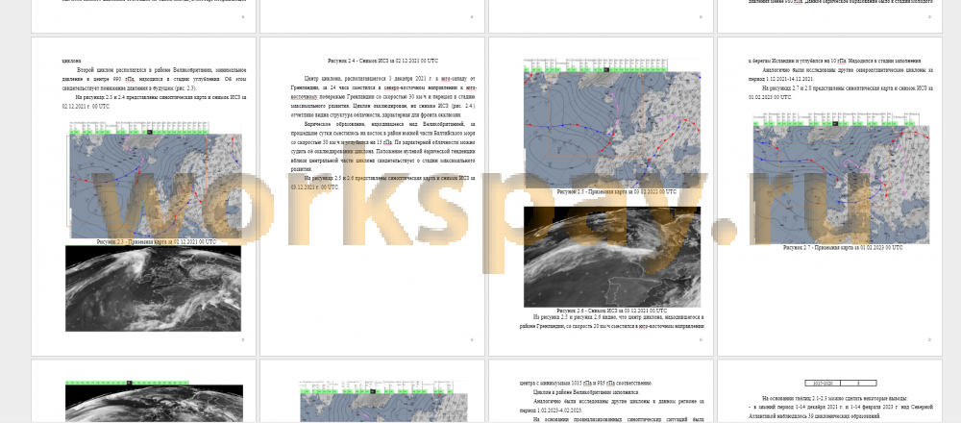The width and height of the screenshot is (961, 423).
Task: Click the paragraph starting 'Второй циклон располагался'
Action: [154, 79]
